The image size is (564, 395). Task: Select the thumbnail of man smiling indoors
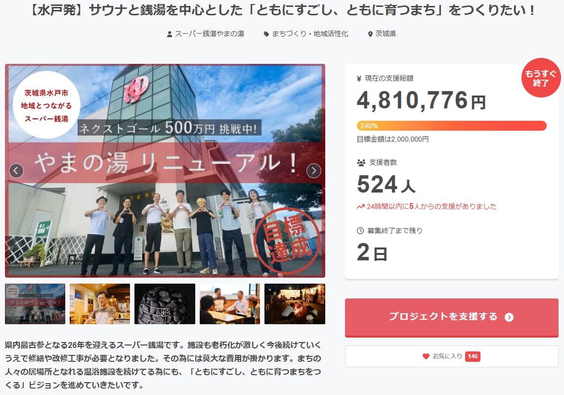(100, 304)
